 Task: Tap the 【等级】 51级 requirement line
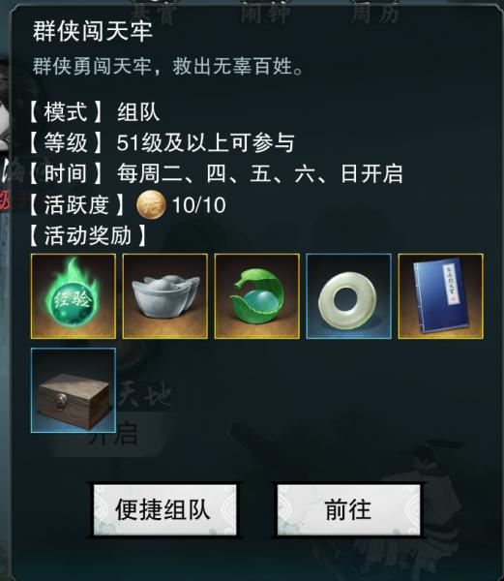click(x=162, y=142)
